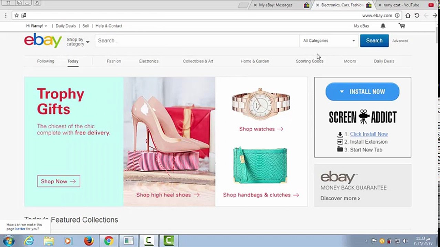Open the Windows Start button
The width and height of the screenshot is (440, 247).
pyautogui.click(x=9, y=241)
